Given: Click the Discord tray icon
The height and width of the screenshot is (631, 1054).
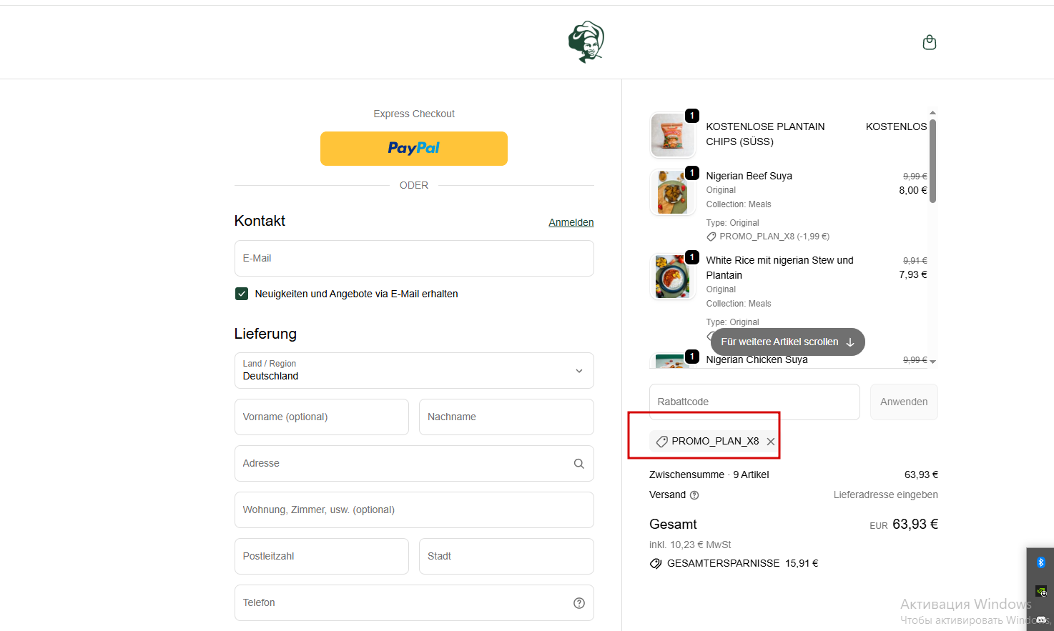Looking at the screenshot, I should tap(1041, 620).
